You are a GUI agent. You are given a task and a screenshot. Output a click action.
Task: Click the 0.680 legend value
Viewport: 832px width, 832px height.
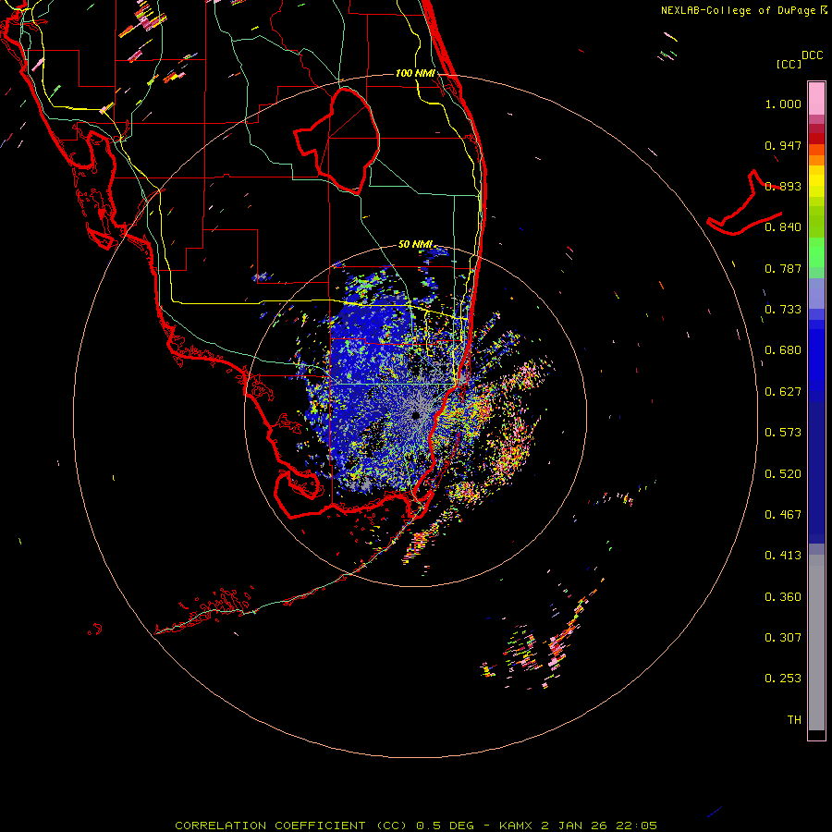[x=783, y=350]
